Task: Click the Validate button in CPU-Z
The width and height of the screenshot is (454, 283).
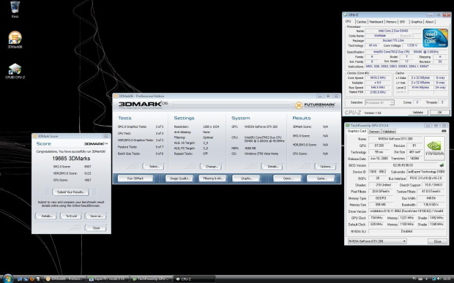Action: point(417,112)
